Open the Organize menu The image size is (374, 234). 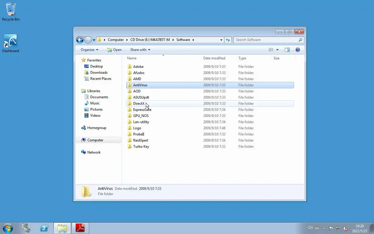pyautogui.click(x=89, y=50)
